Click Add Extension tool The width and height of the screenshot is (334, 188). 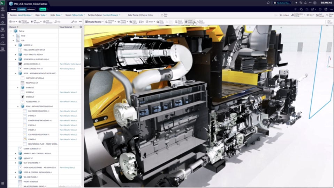(48, 22)
